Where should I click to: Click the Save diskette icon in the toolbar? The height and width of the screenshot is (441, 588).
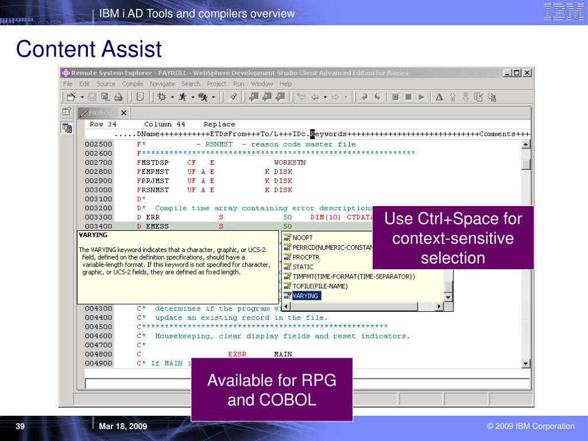point(92,97)
